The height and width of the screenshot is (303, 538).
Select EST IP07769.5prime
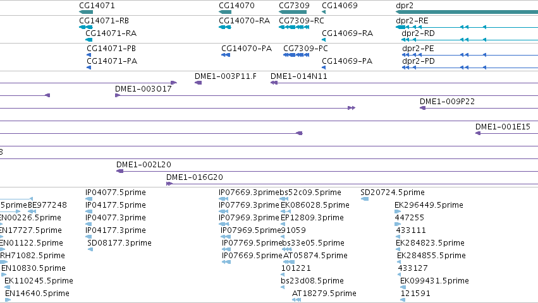pyautogui.click(x=252, y=243)
